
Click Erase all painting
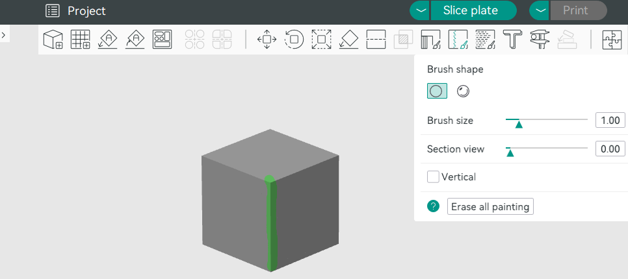(490, 206)
